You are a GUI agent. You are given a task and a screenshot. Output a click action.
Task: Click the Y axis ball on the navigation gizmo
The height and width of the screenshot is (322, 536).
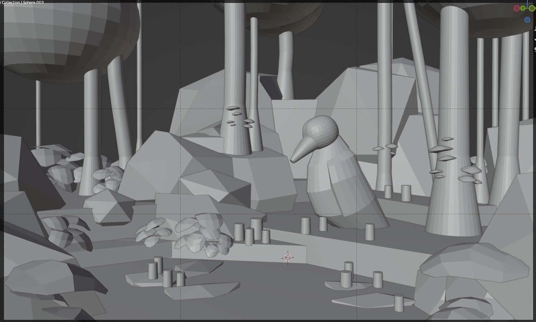click(523, 8)
